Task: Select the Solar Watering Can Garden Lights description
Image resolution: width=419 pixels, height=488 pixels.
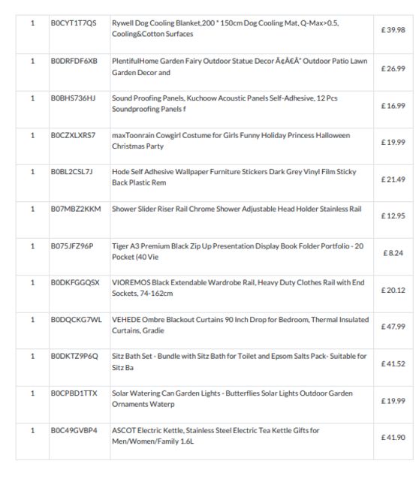Action: point(232,399)
